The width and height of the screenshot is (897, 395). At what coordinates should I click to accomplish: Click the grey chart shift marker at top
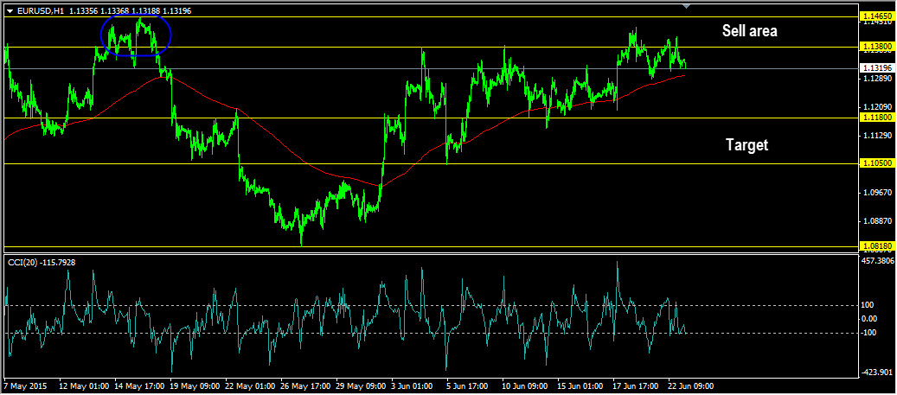click(x=687, y=6)
